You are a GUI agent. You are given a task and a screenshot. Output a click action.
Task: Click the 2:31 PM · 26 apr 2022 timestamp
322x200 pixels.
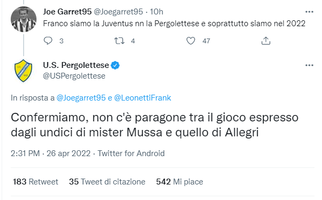pos(50,153)
